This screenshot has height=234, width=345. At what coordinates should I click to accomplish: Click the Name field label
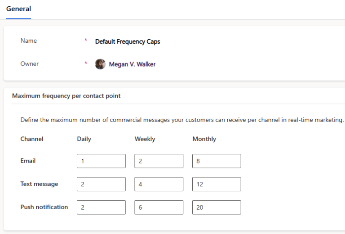[x=29, y=41]
